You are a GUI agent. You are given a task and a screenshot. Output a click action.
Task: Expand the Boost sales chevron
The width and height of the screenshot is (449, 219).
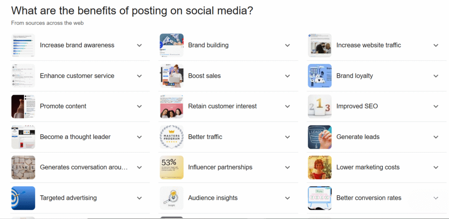click(x=288, y=76)
